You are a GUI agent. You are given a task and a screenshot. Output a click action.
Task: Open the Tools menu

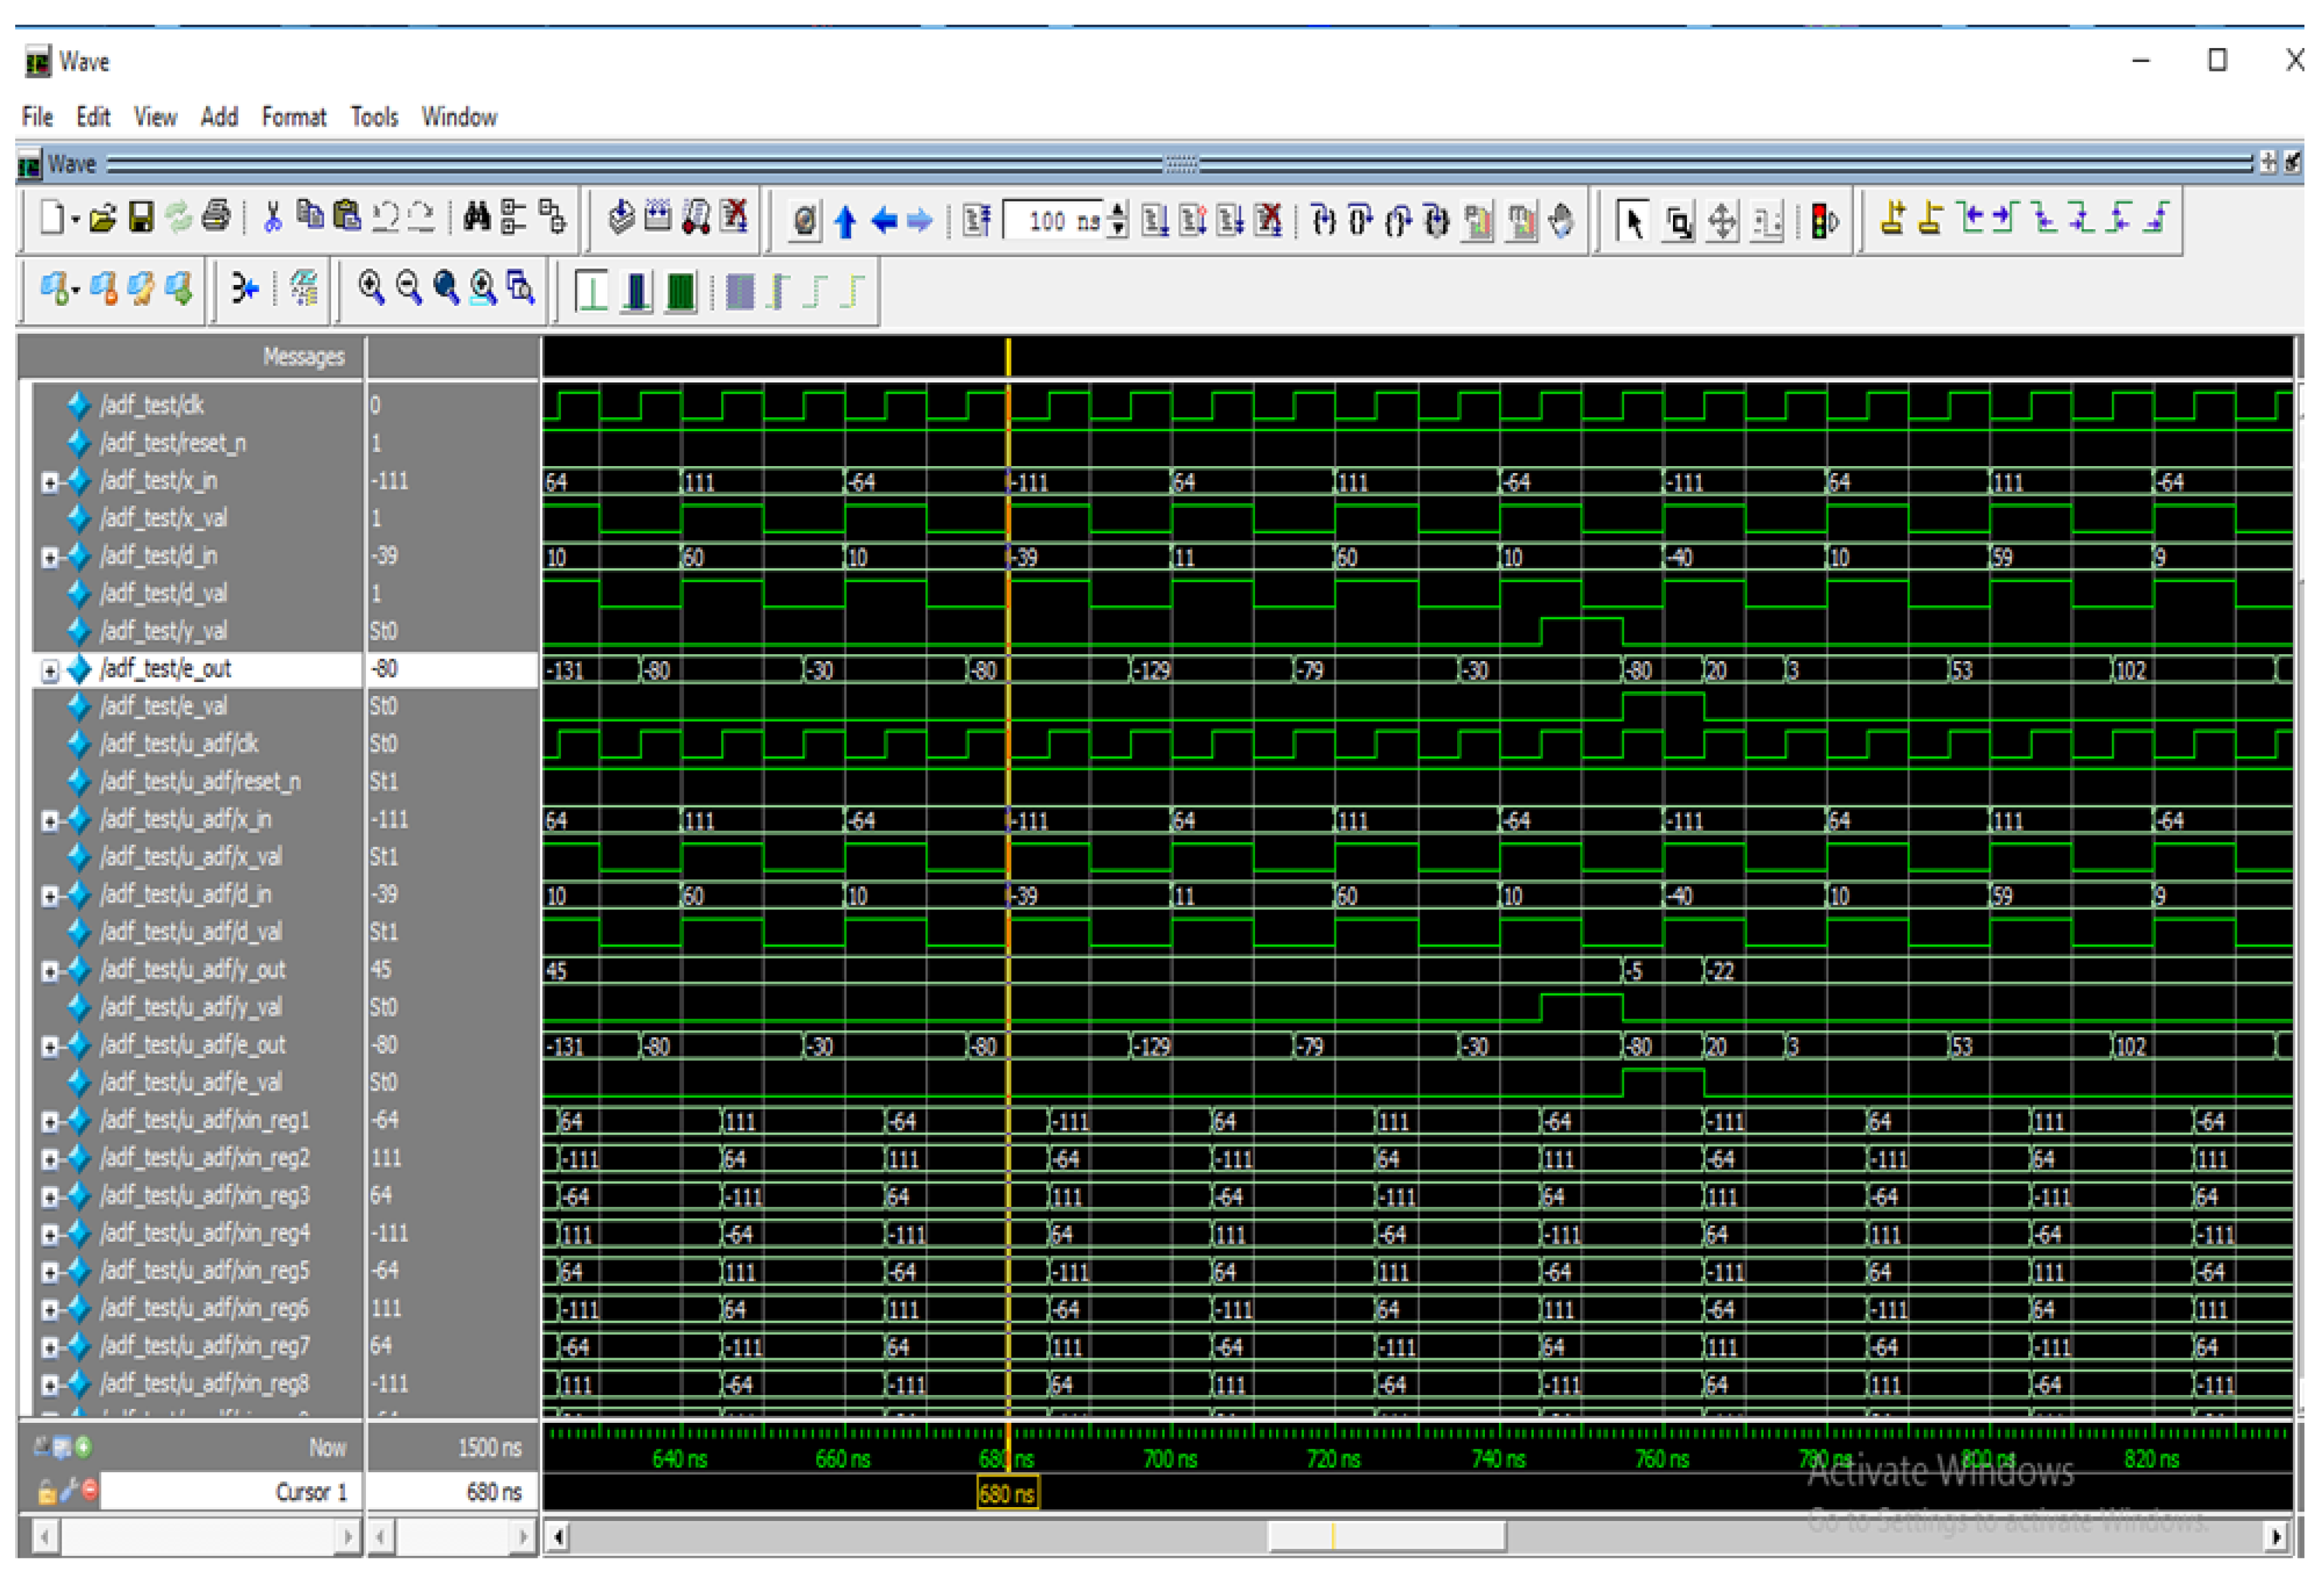click(374, 117)
